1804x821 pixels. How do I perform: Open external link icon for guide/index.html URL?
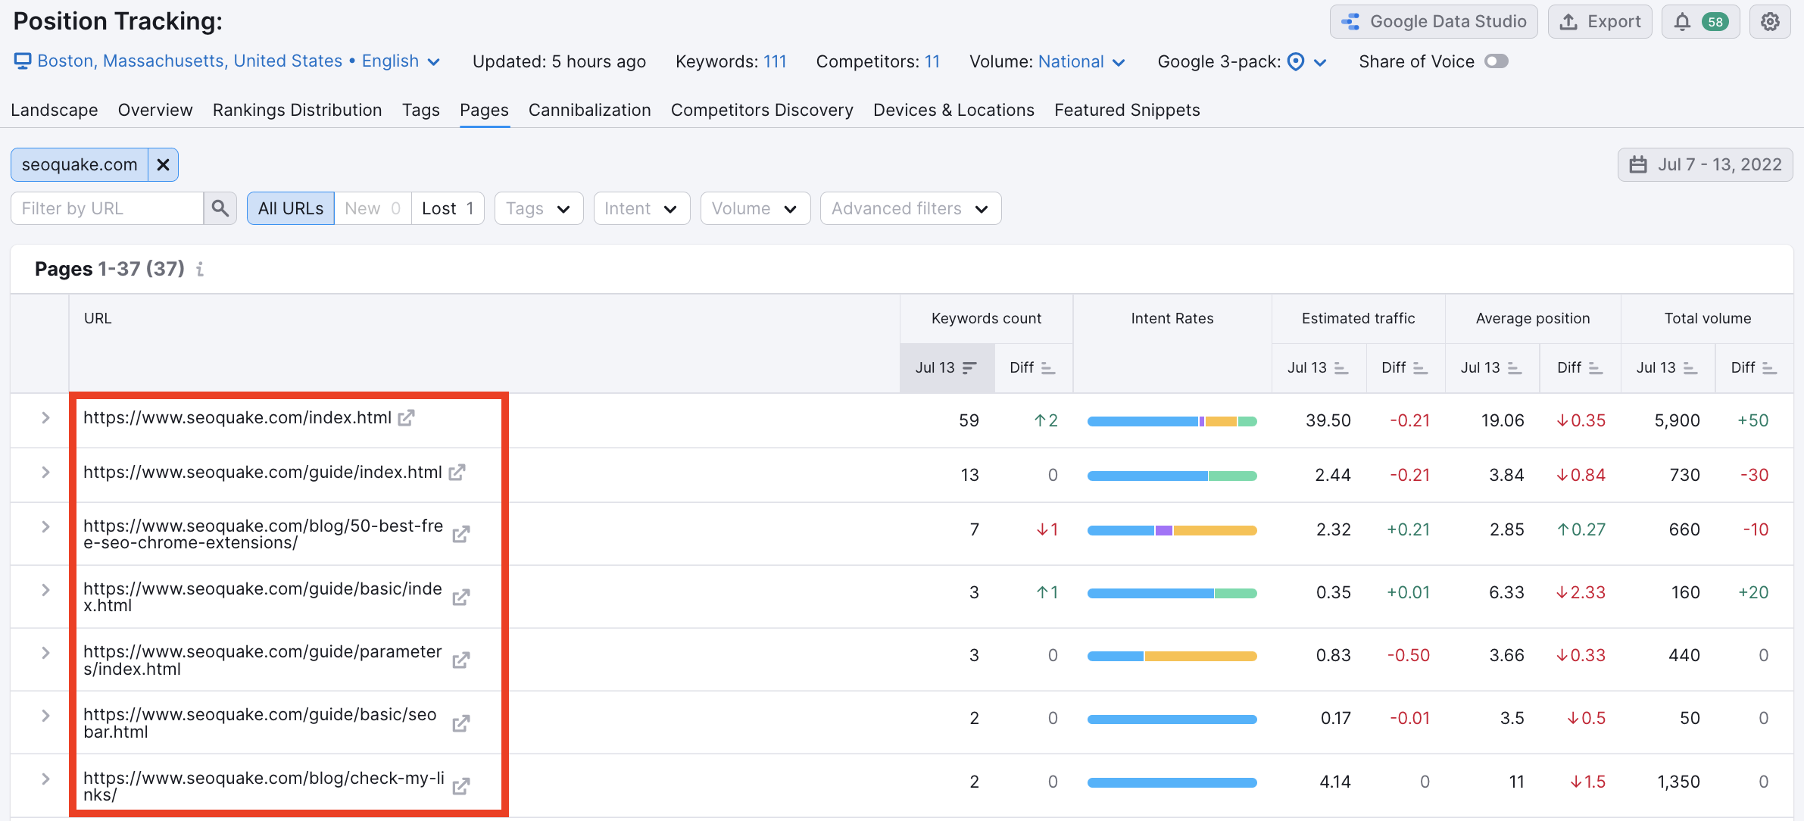(457, 473)
